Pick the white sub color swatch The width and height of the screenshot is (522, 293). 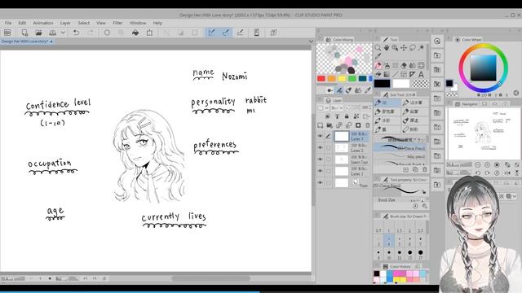(x=401, y=83)
